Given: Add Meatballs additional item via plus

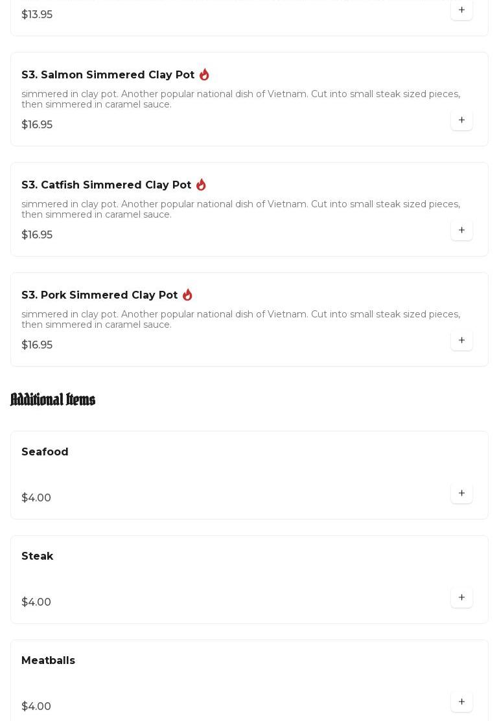Looking at the screenshot, I should pyautogui.click(x=461, y=702).
